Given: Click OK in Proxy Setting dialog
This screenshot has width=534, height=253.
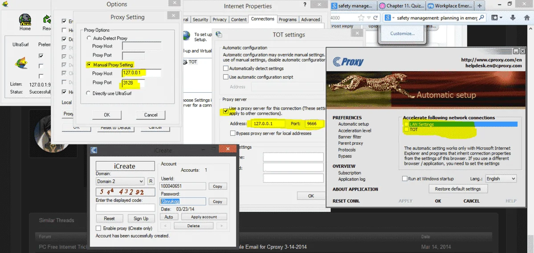Looking at the screenshot, I should click(x=107, y=115).
